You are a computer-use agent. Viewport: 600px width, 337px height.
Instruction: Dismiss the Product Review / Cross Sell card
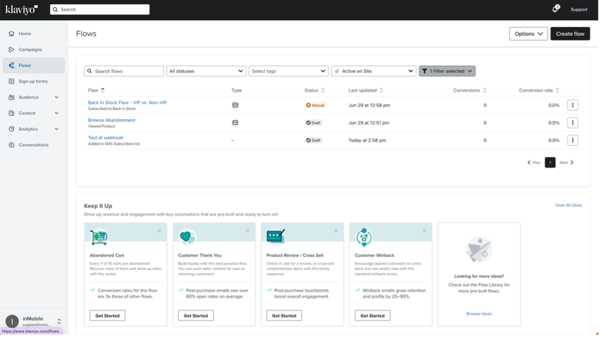tap(336, 230)
